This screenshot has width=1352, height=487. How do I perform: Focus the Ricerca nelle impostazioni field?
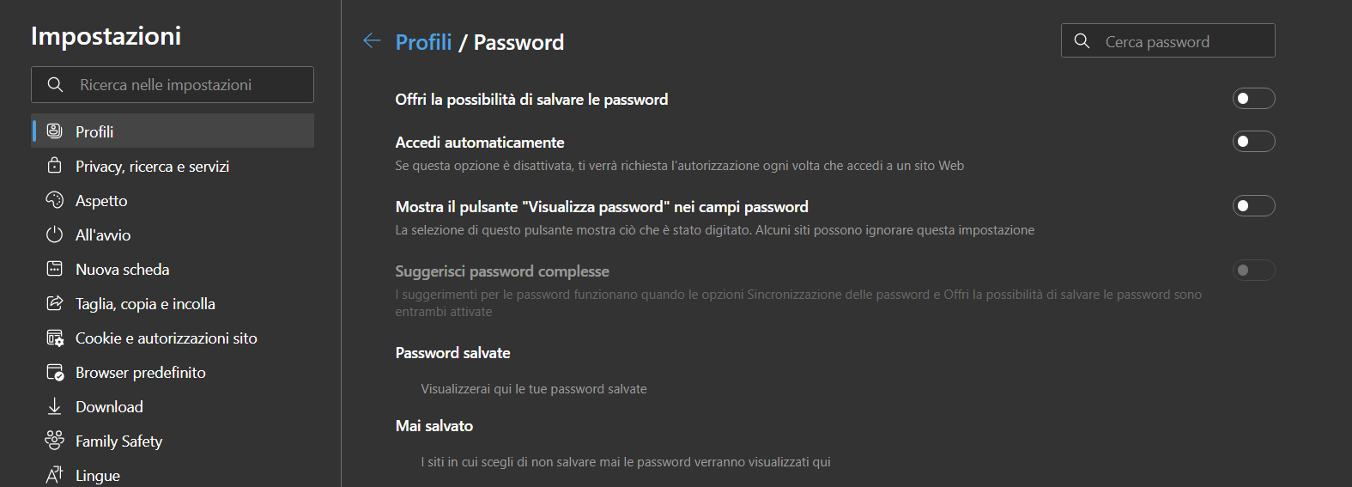(x=173, y=84)
